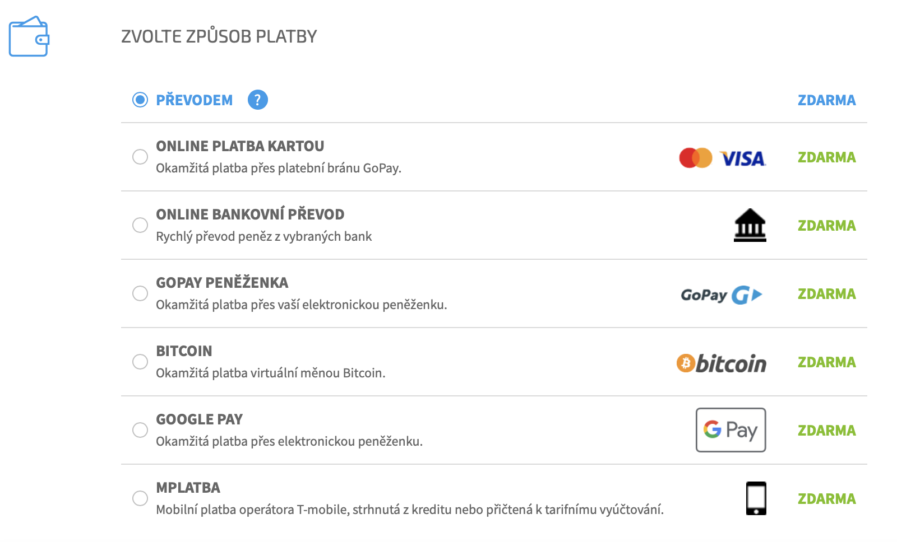Click the Mastercard logo icon
Viewport: 897px width, 542px height.
(696, 158)
